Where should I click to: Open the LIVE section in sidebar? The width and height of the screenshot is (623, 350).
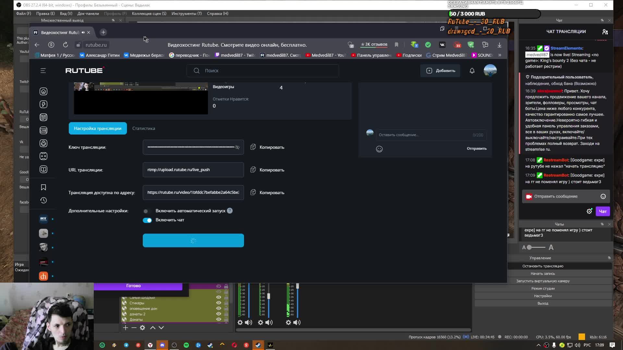tap(43, 130)
